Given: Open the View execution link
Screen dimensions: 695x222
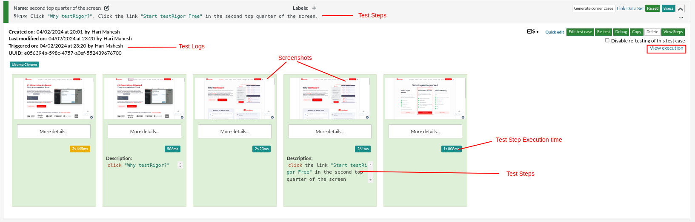Looking at the screenshot, I should 666,48.
